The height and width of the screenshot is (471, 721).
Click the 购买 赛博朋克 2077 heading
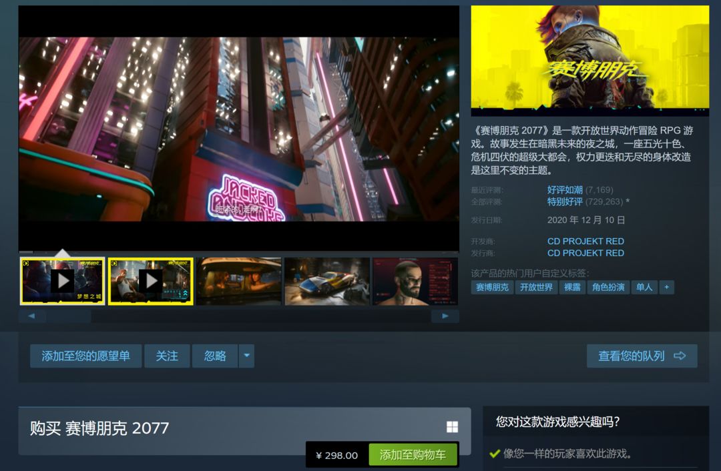[x=99, y=428]
